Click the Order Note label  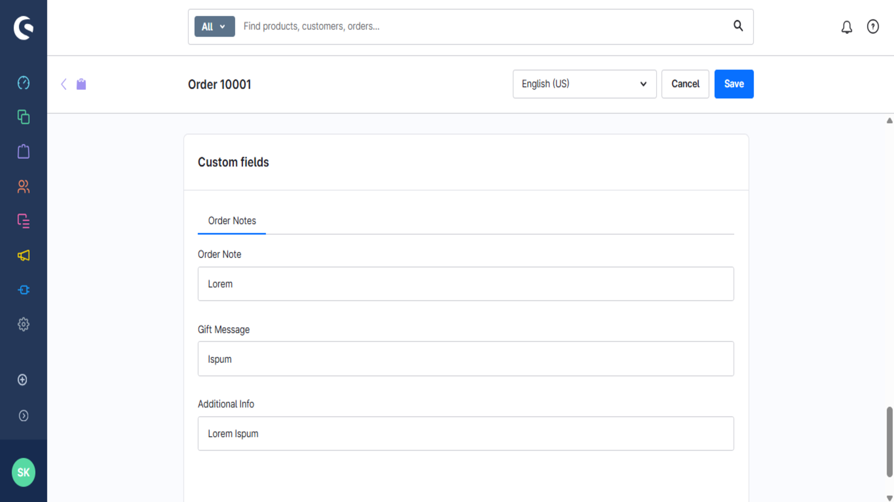pos(219,254)
